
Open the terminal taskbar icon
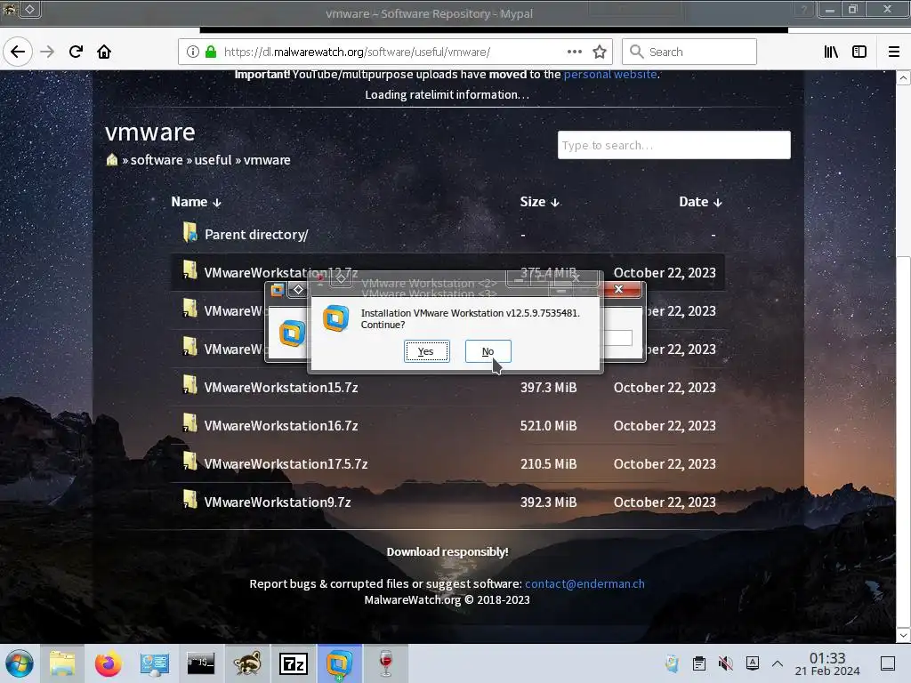(x=200, y=663)
